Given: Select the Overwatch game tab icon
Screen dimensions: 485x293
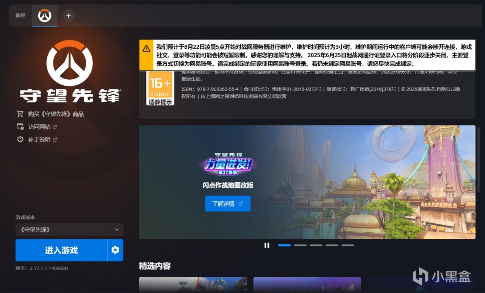Looking at the screenshot, I should (45, 16).
